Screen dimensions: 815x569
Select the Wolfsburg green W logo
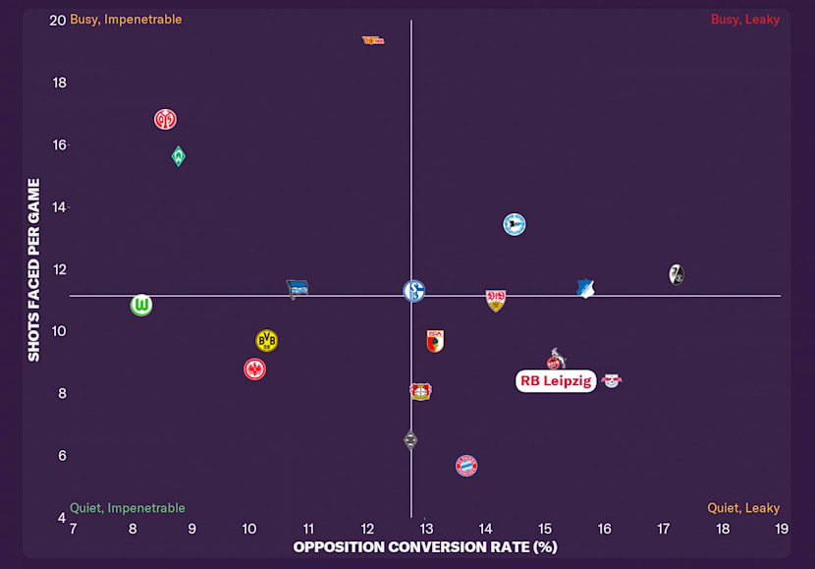(141, 306)
